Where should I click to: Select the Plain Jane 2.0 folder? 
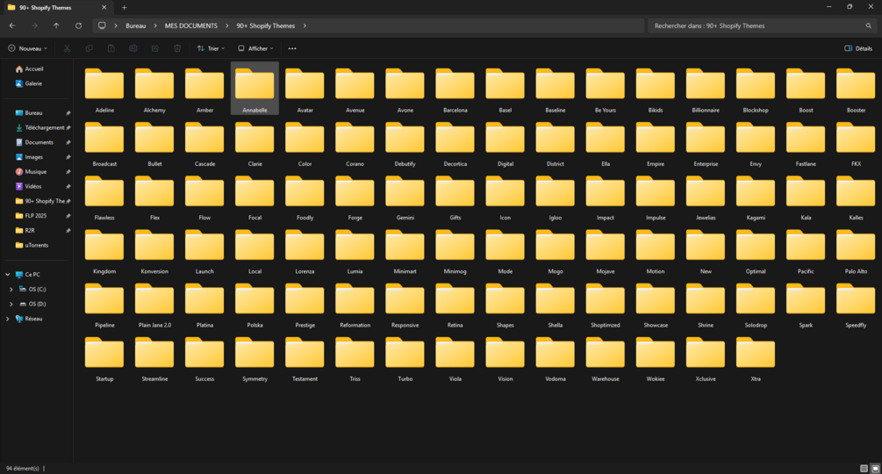(x=154, y=305)
